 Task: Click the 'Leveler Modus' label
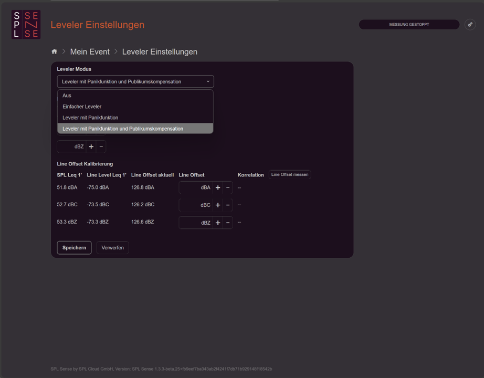[x=74, y=69]
